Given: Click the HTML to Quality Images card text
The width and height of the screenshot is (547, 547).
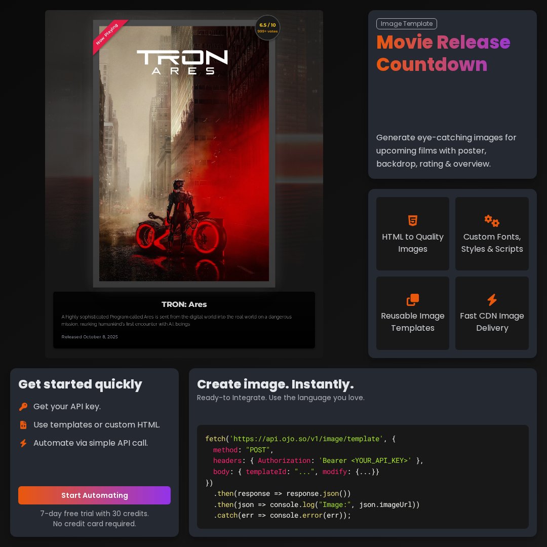Looking at the screenshot, I should point(412,243).
